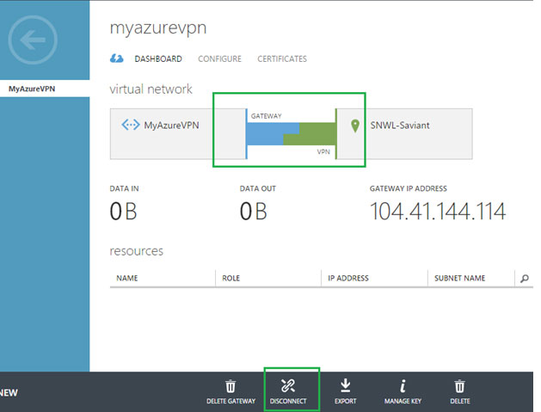
Task: Click the DATA OUT label
Action: tap(258, 188)
